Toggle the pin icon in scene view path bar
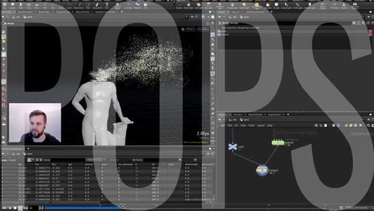Screen dimensions: 374x211 point(192,17)
